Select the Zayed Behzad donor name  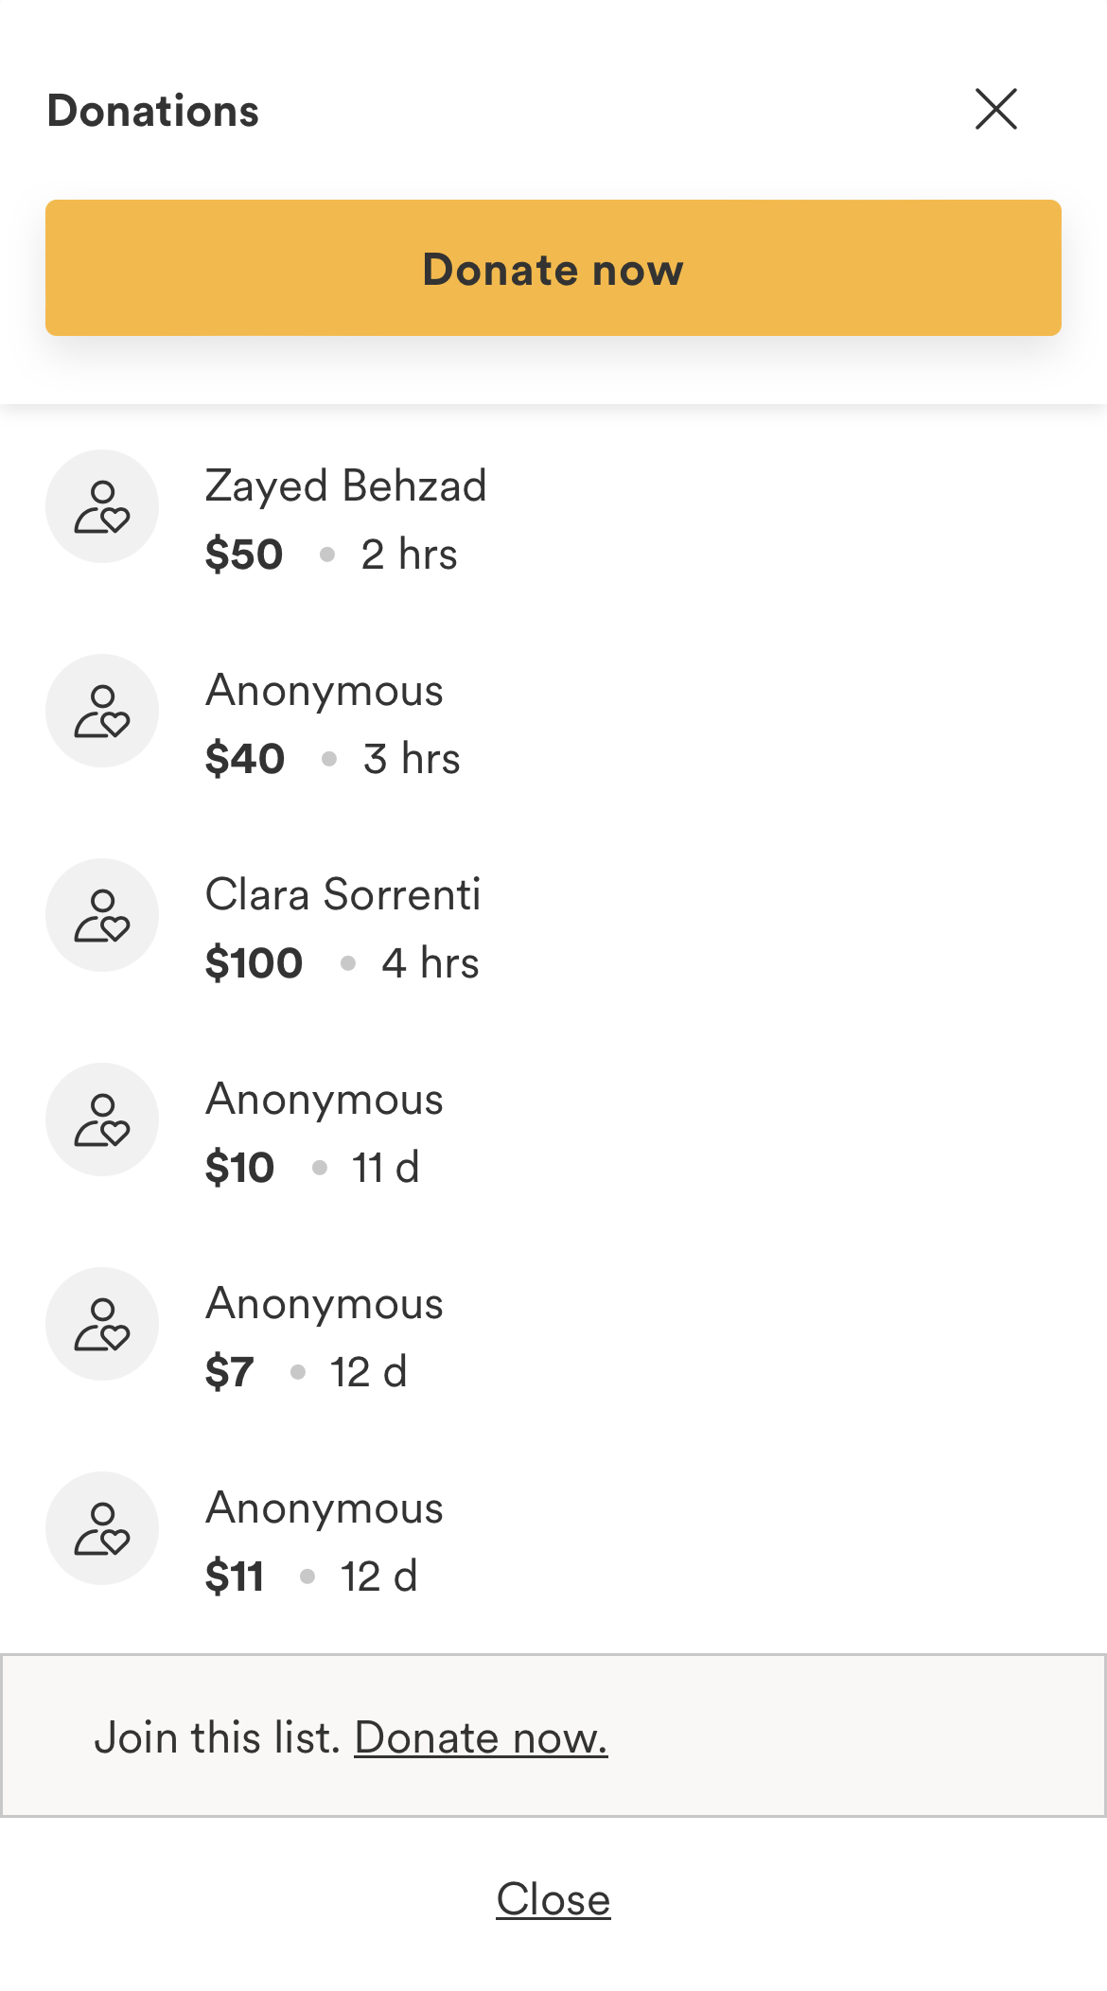[x=346, y=486]
